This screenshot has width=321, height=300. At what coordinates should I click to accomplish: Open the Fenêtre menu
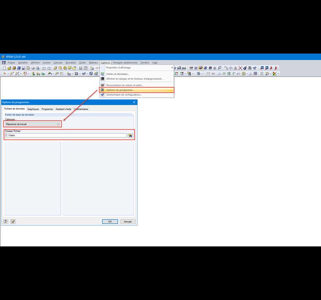click(x=145, y=63)
